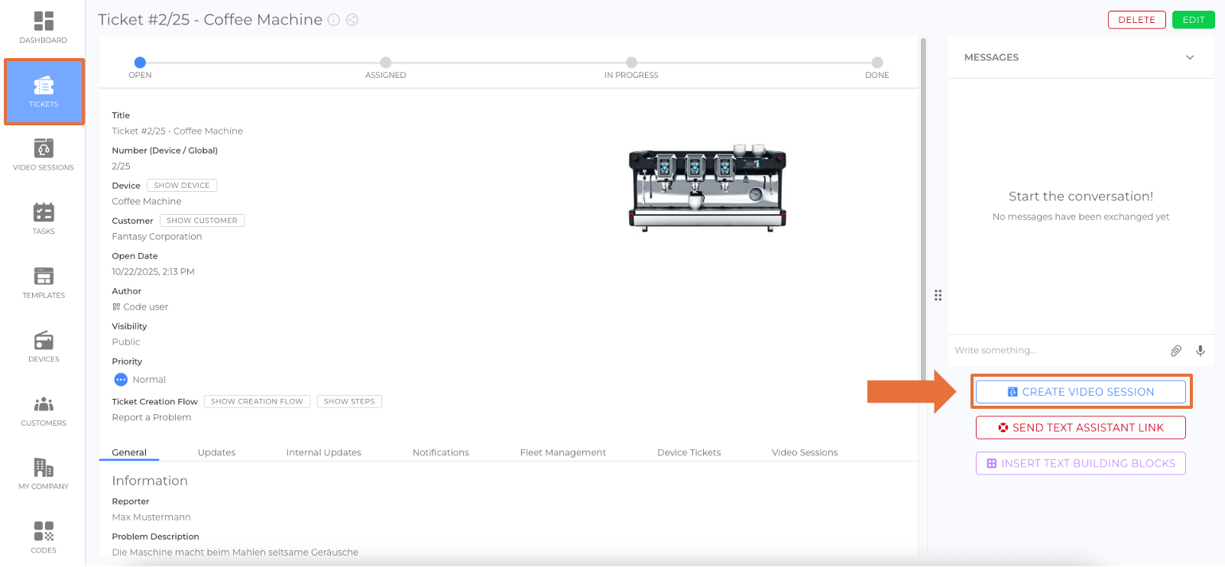1225x567 pixels.
Task: Open My Company in the sidebar
Action: click(44, 474)
